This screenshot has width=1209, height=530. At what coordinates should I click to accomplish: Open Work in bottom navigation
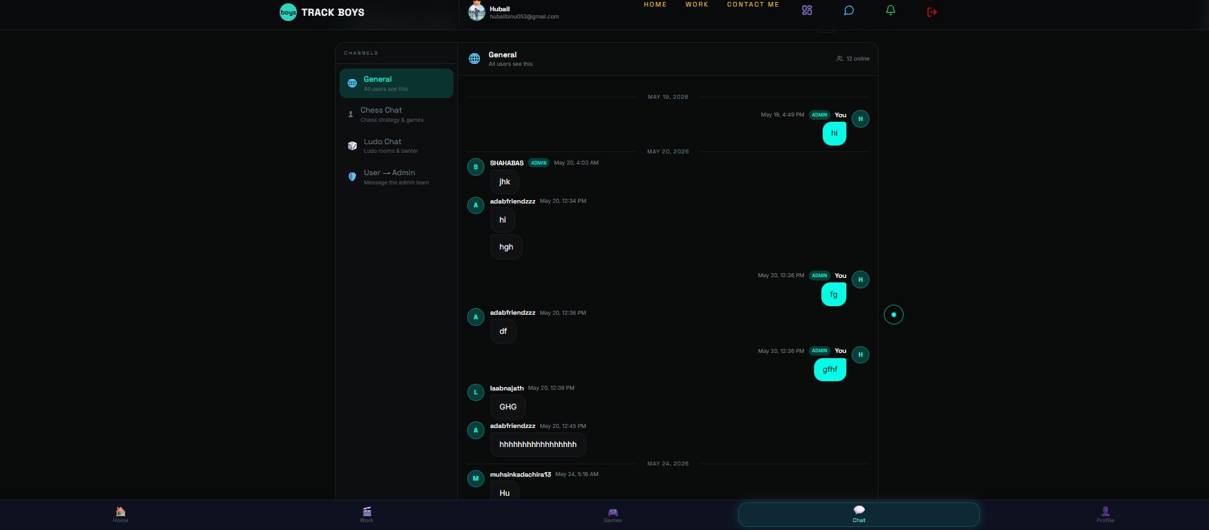click(367, 514)
